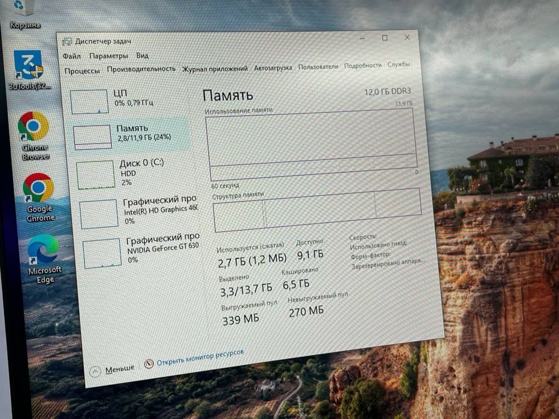Image resolution: width=559 pixels, height=419 pixels.
Task: Click the 12,0 ГБ DDR3 label
Action: [x=388, y=92]
